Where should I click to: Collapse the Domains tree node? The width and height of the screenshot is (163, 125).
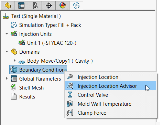pyautogui.click(x=7, y=52)
